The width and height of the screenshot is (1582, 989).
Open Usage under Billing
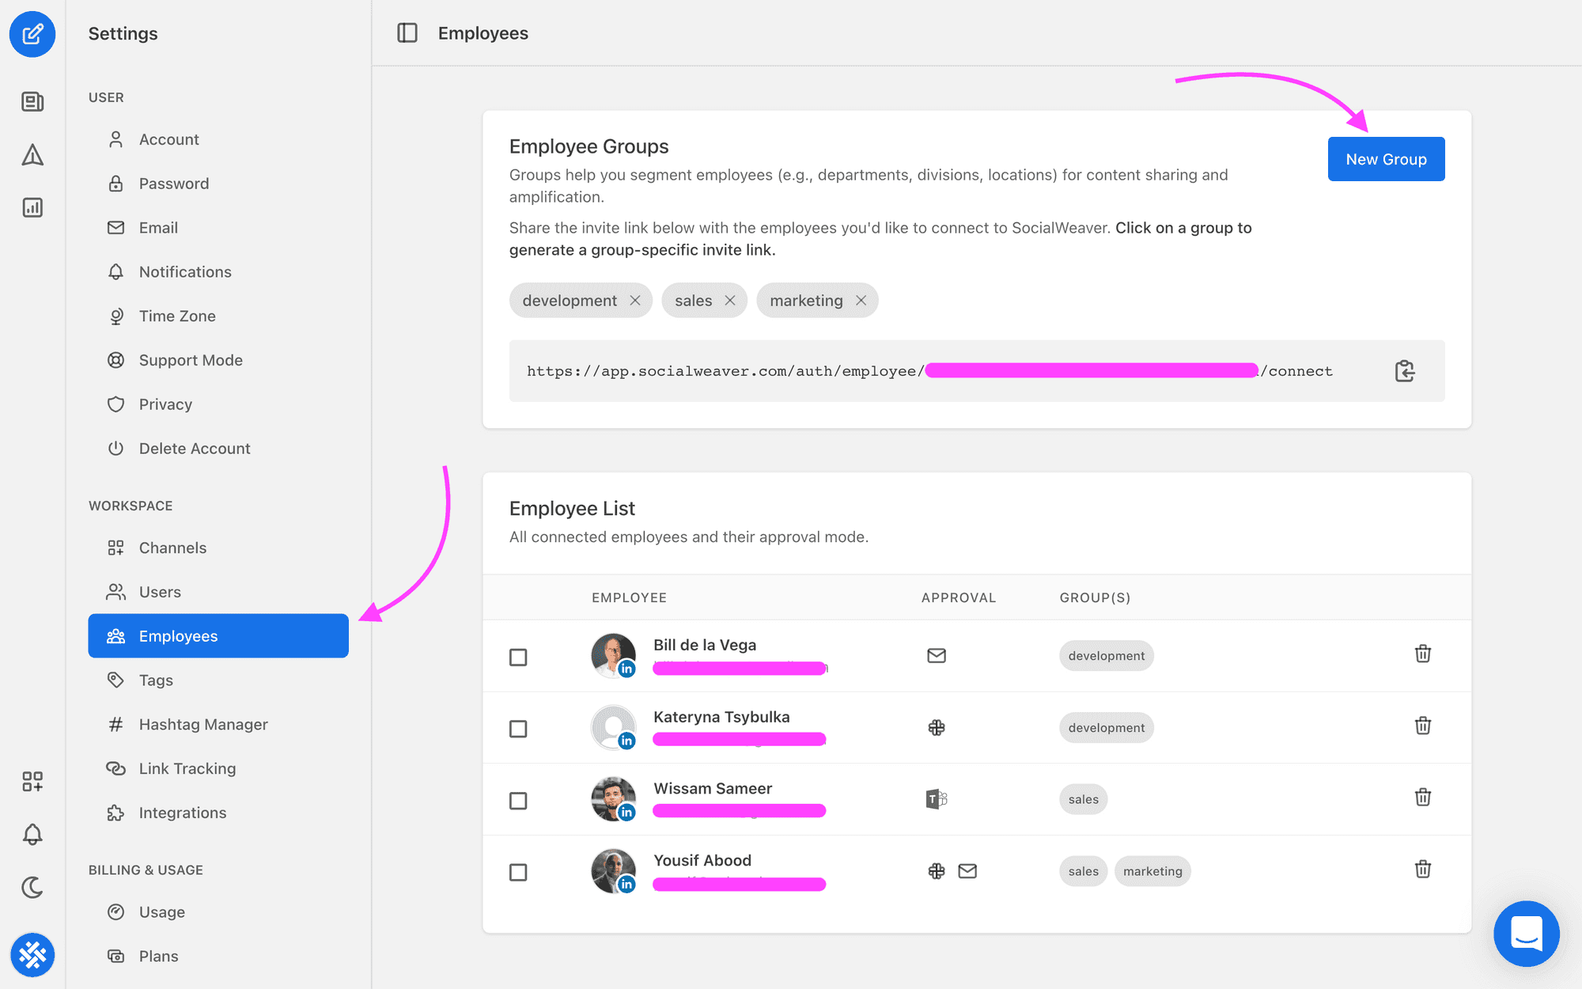(x=218, y=911)
